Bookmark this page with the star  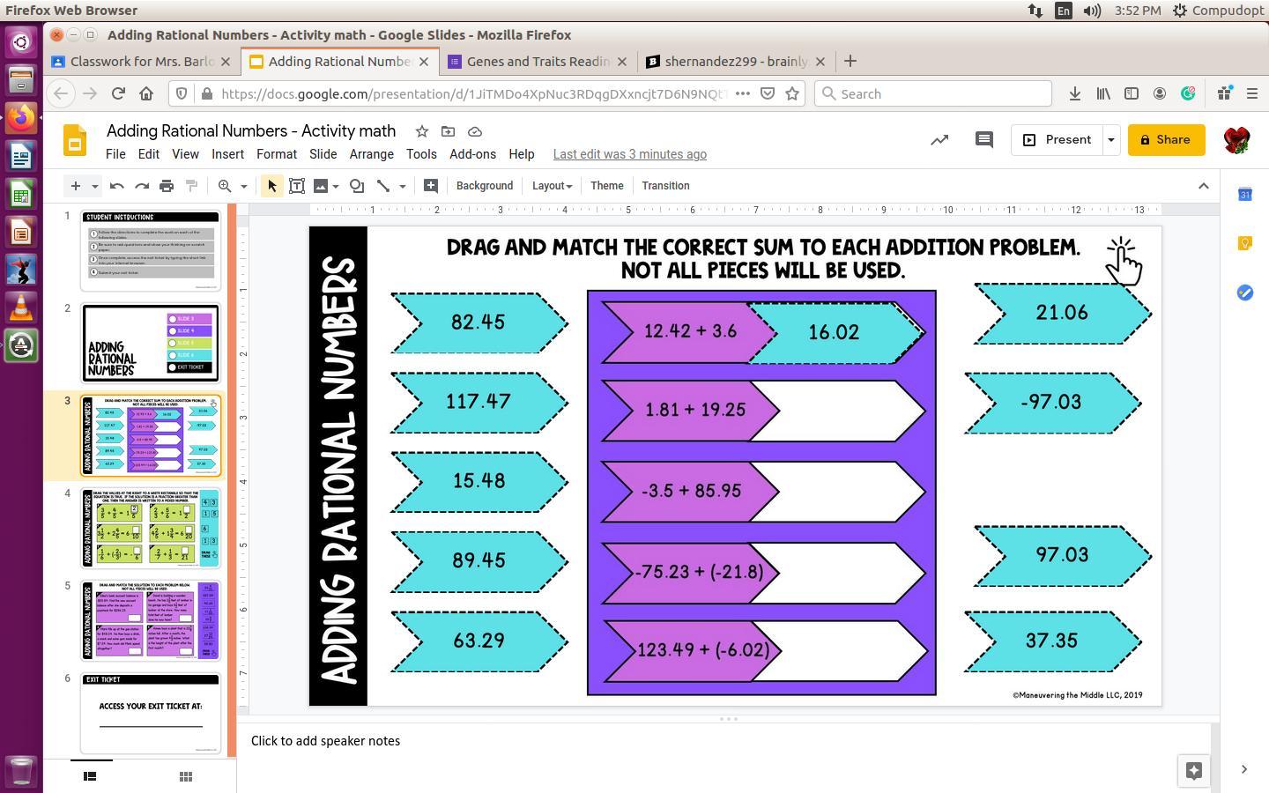tap(792, 93)
